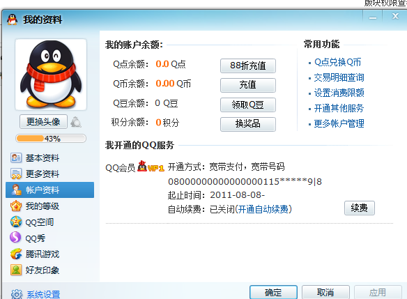Click the 确定 button
The width and height of the screenshot is (407, 299).
[273, 293]
